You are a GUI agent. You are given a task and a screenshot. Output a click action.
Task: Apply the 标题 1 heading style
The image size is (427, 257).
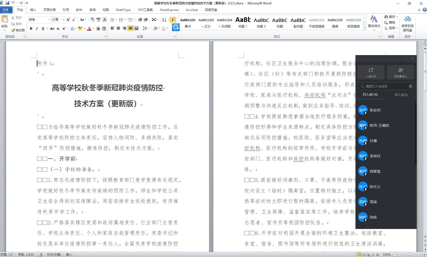click(243, 22)
